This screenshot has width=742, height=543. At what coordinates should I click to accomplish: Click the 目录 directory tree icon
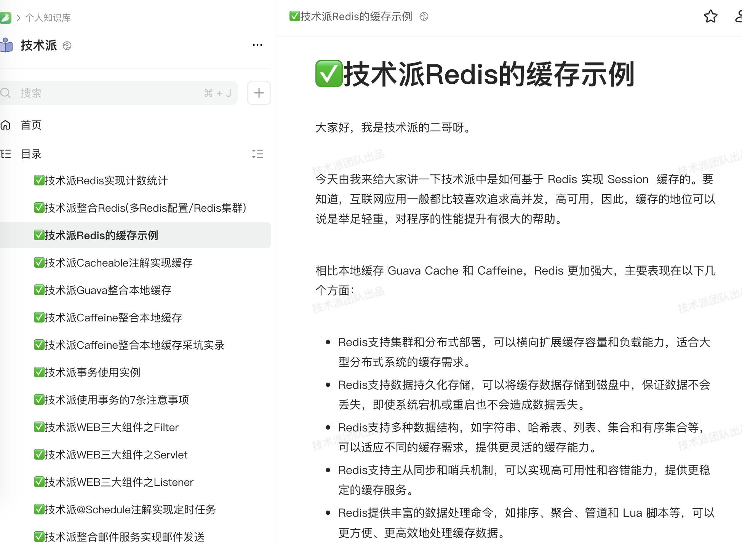point(6,154)
